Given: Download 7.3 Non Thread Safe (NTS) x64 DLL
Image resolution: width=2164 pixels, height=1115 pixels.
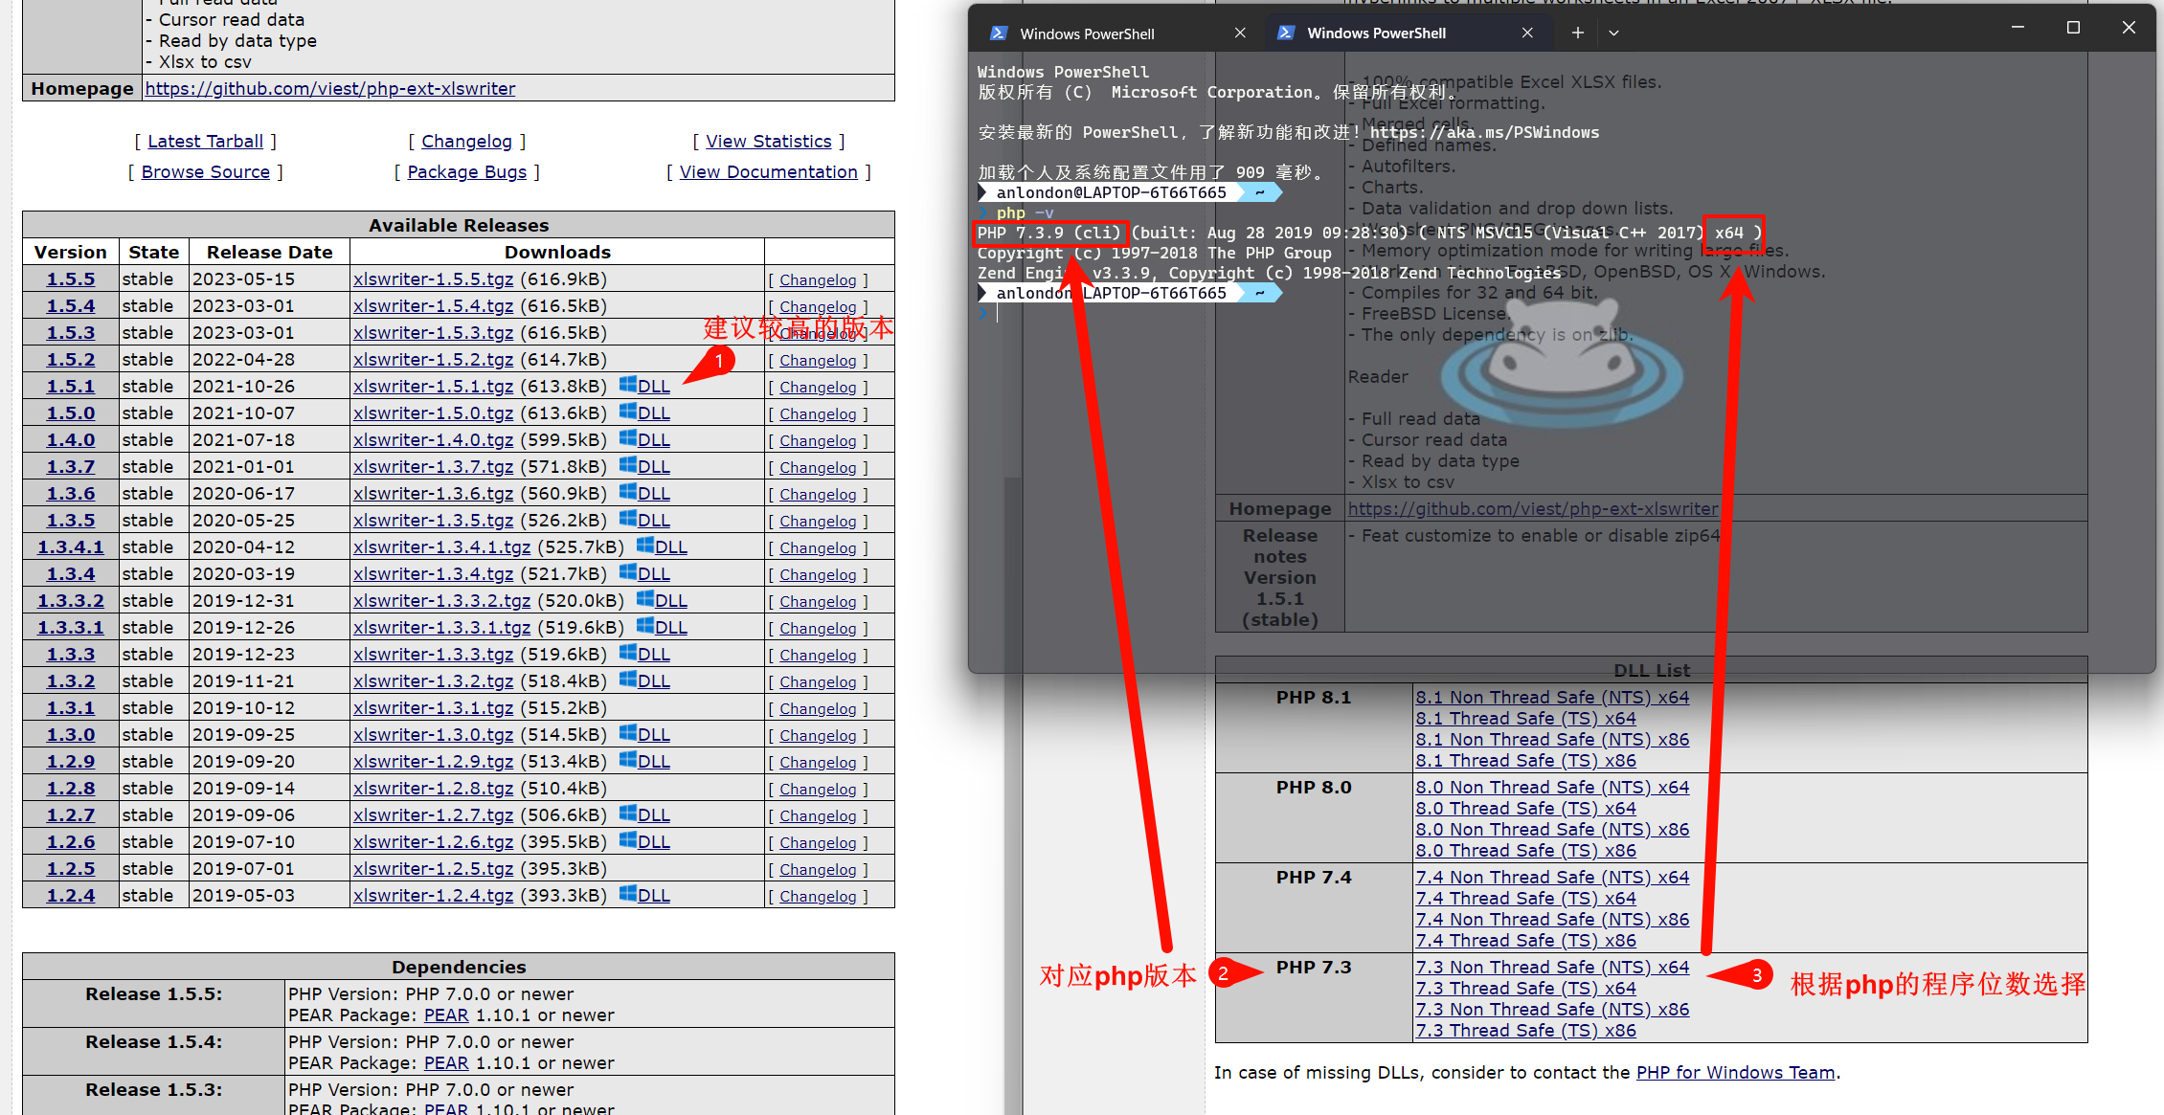Looking at the screenshot, I should (x=1552, y=968).
